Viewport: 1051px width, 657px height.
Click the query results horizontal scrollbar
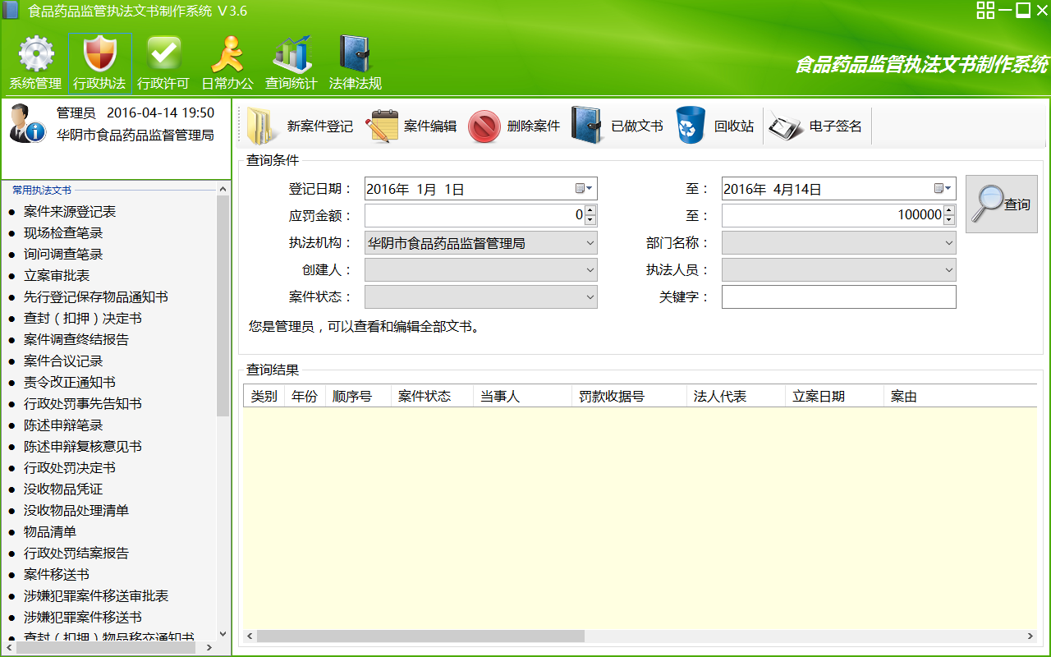[420, 636]
